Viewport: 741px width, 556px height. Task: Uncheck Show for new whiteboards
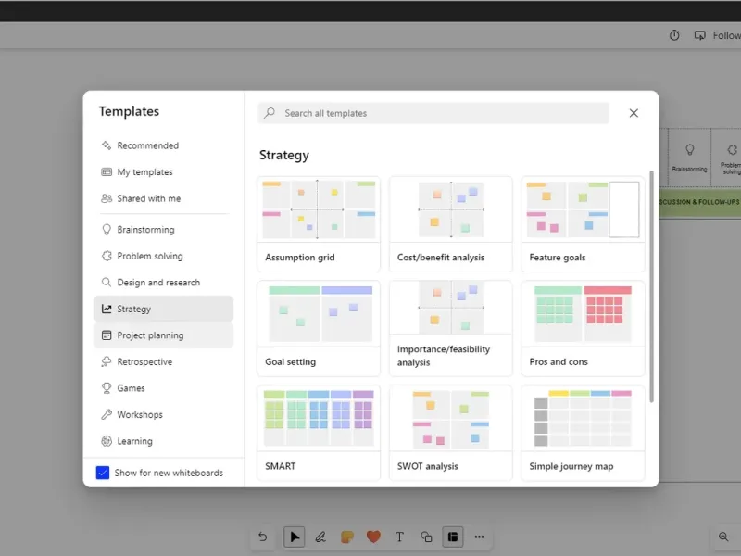coord(103,473)
